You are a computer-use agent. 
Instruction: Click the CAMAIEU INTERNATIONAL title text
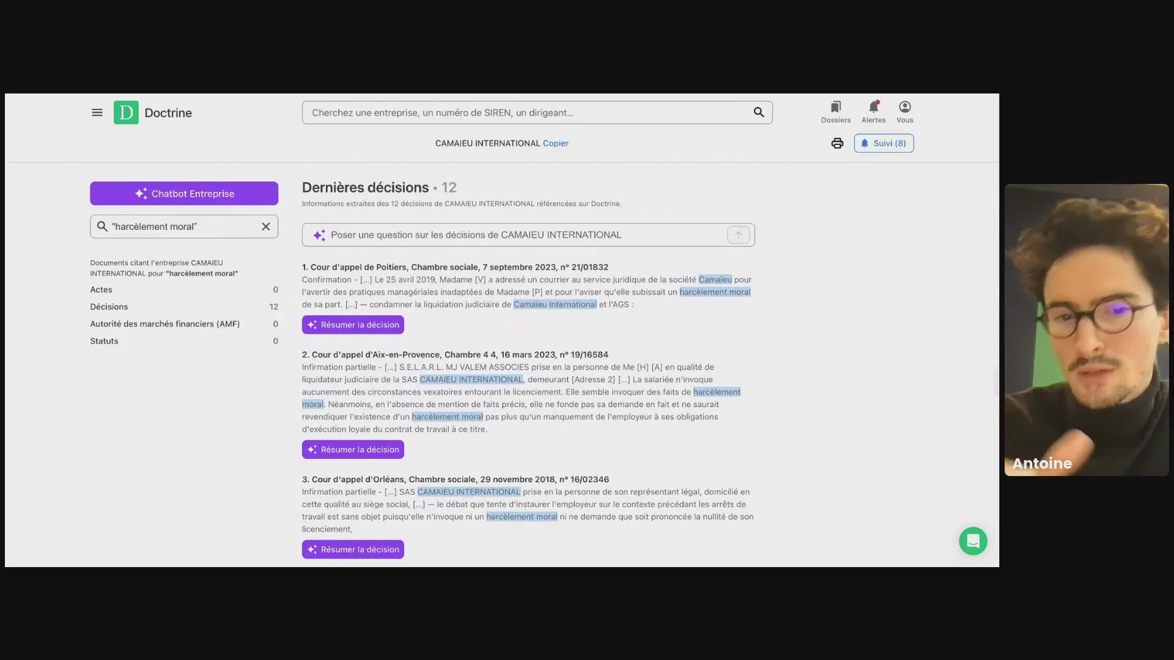coord(487,143)
